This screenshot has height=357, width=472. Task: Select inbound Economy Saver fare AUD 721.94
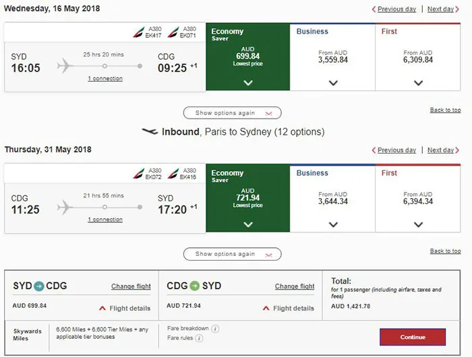pos(247,198)
